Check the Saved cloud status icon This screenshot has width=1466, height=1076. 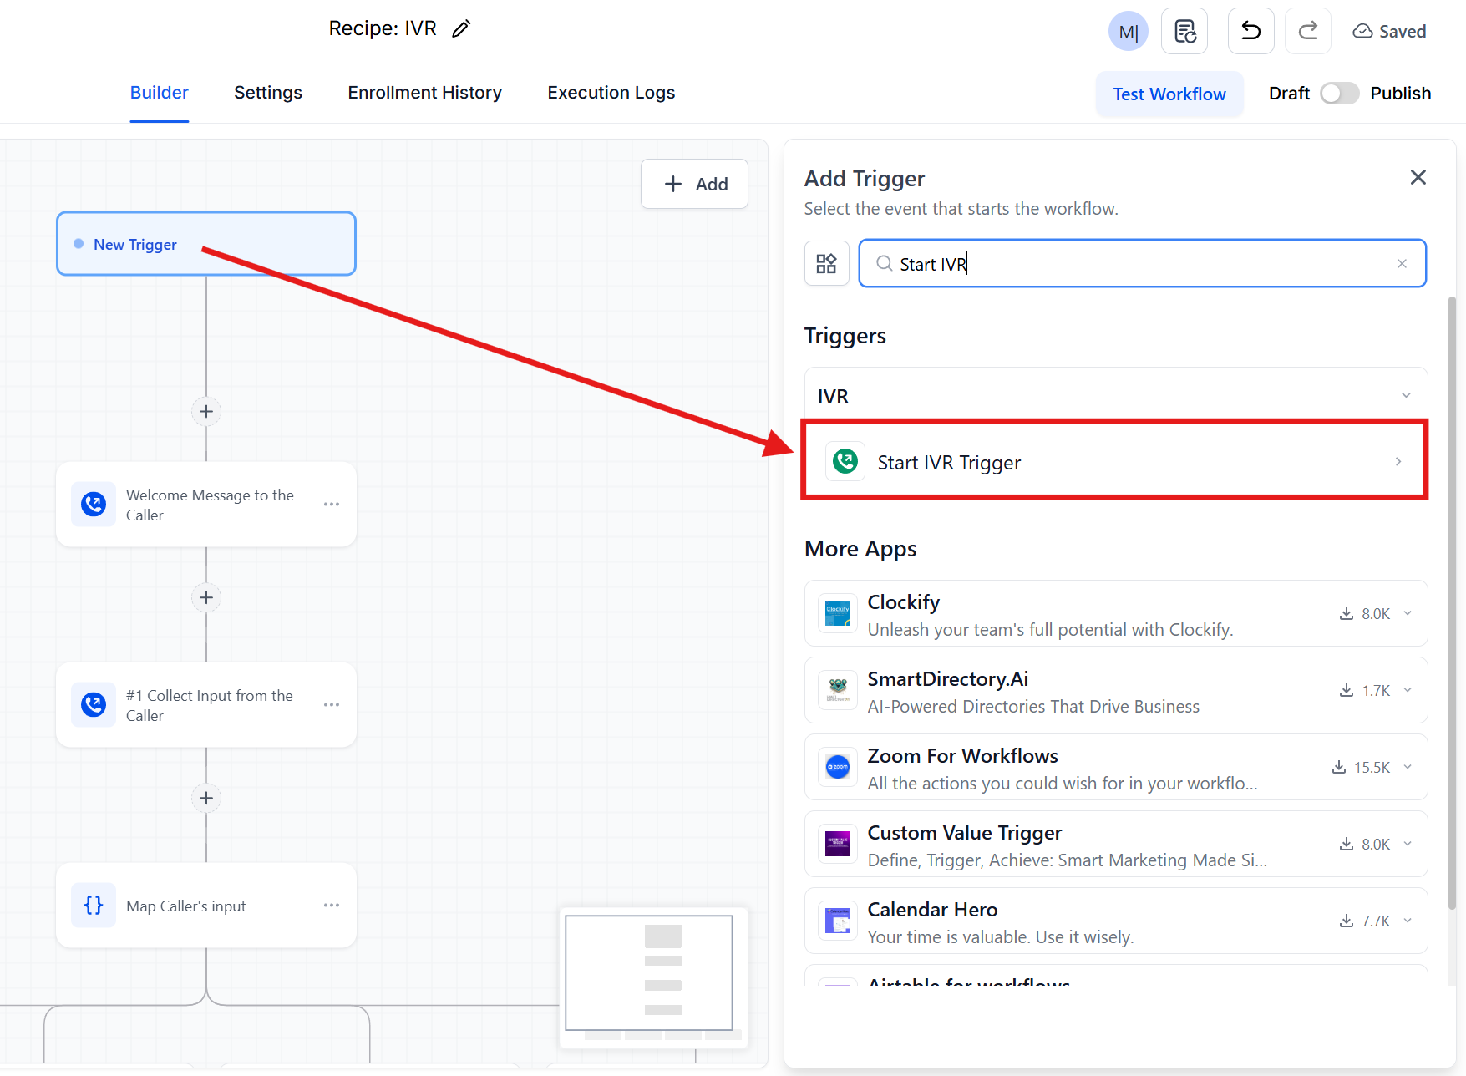pos(1362,32)
